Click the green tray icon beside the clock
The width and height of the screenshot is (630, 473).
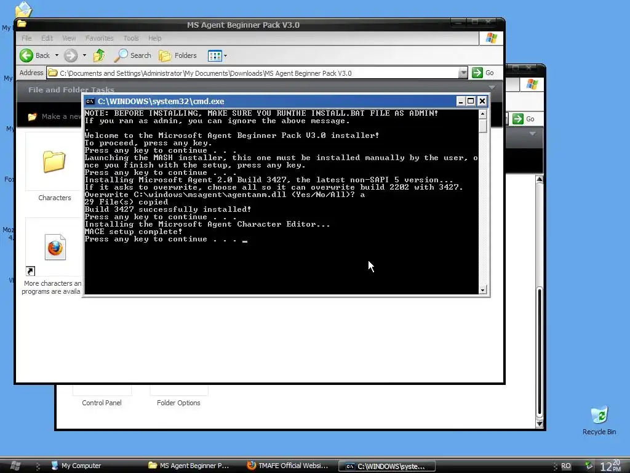pos(589,466)
